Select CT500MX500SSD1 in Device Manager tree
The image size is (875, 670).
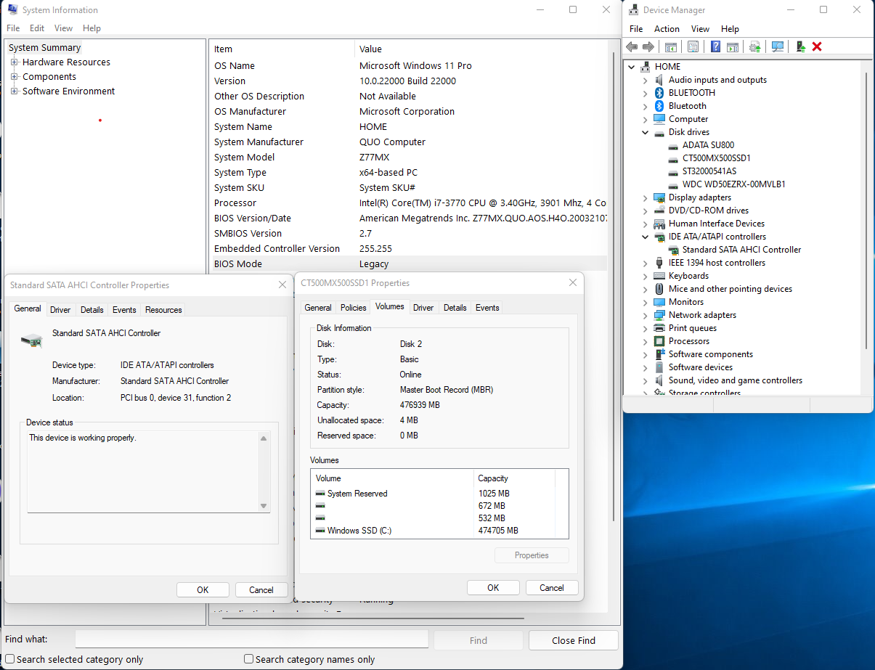(716, 158)
